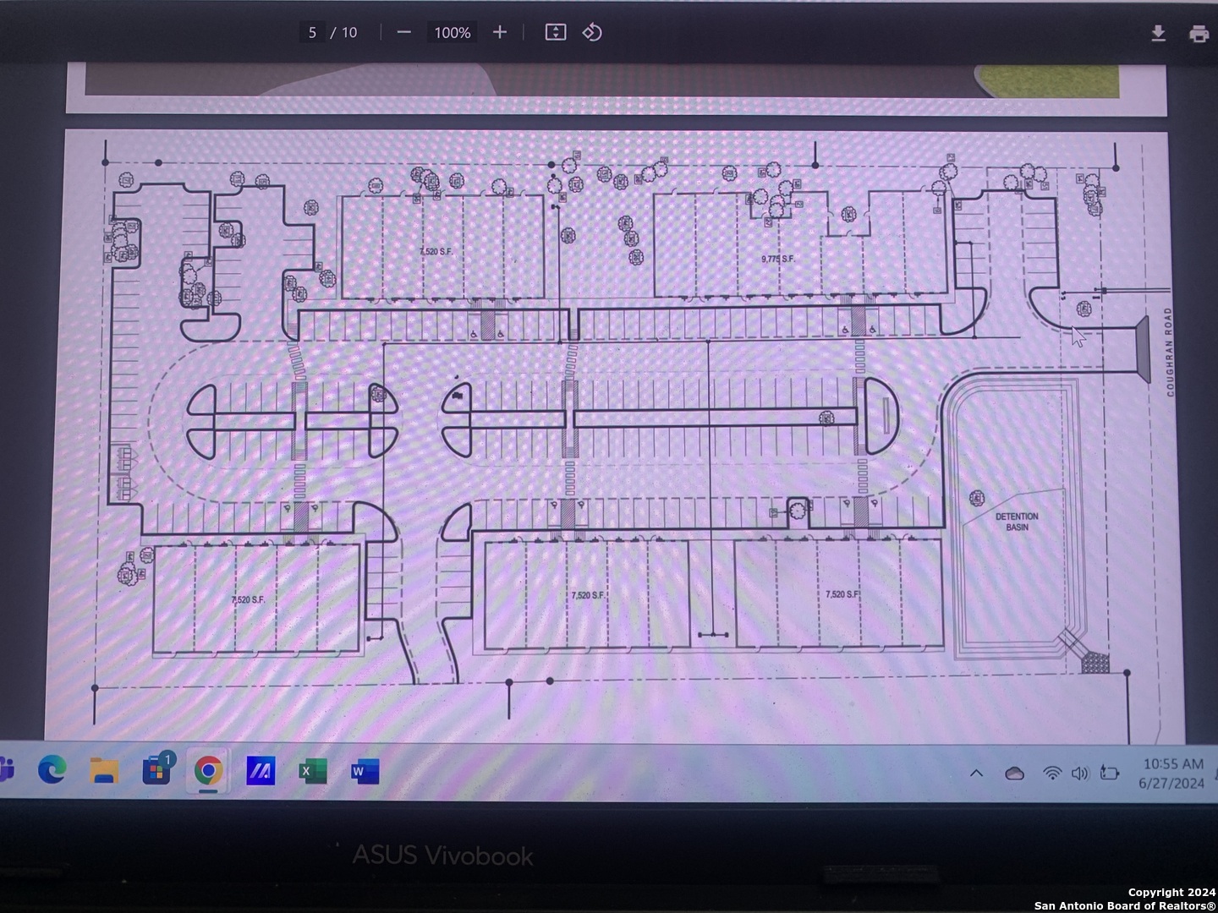Click the Fit to page icon
This screenshot has height=913, width=1218.
[x=555, y=32]
